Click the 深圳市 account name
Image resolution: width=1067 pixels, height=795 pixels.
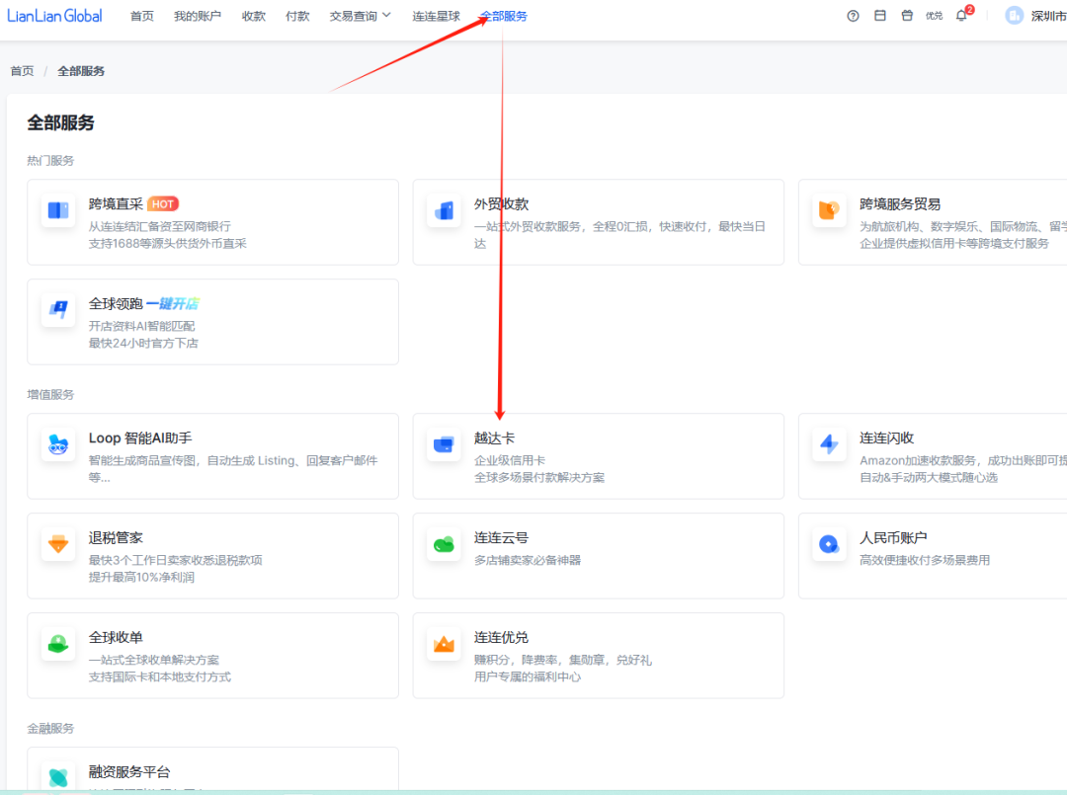tap(1048, 16)
